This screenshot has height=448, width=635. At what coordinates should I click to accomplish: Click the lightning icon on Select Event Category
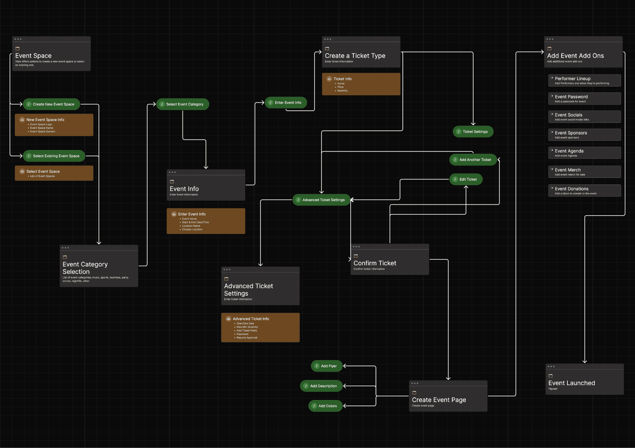(x=163, y=104)
